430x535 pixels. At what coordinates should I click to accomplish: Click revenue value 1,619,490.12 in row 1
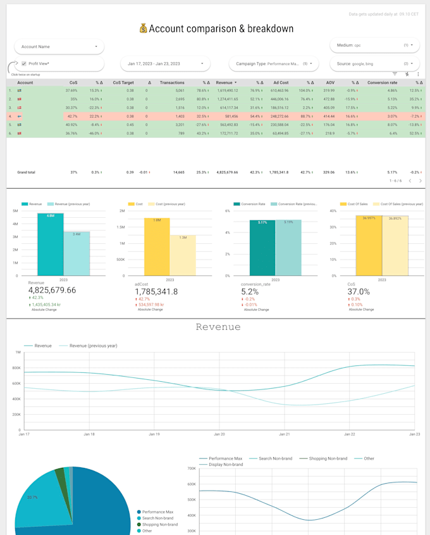tap(228, 91)
